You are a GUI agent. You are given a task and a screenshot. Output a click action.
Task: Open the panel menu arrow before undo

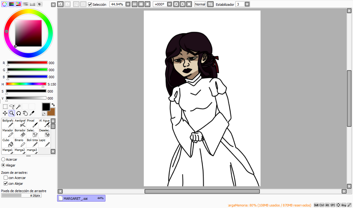pyautogui.click(x=53, y=5)
